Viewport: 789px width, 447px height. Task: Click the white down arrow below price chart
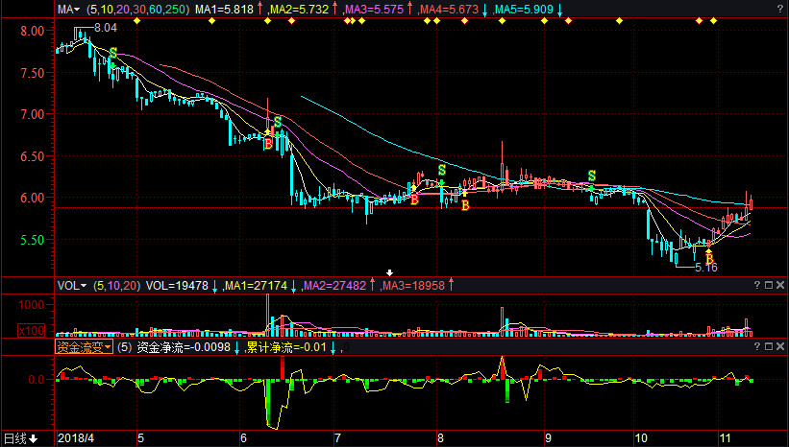[390, 273]
